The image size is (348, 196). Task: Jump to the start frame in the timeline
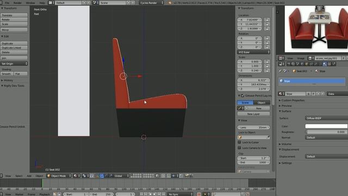[141, 194]
